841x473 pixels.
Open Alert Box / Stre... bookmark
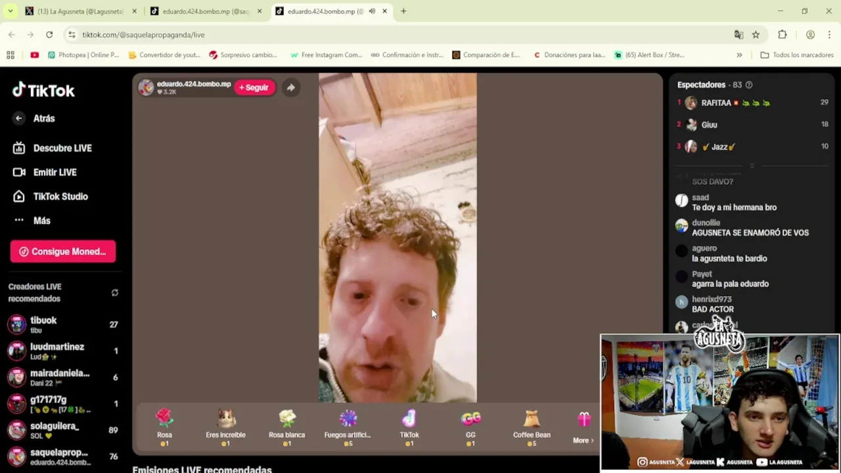(649, 55)
